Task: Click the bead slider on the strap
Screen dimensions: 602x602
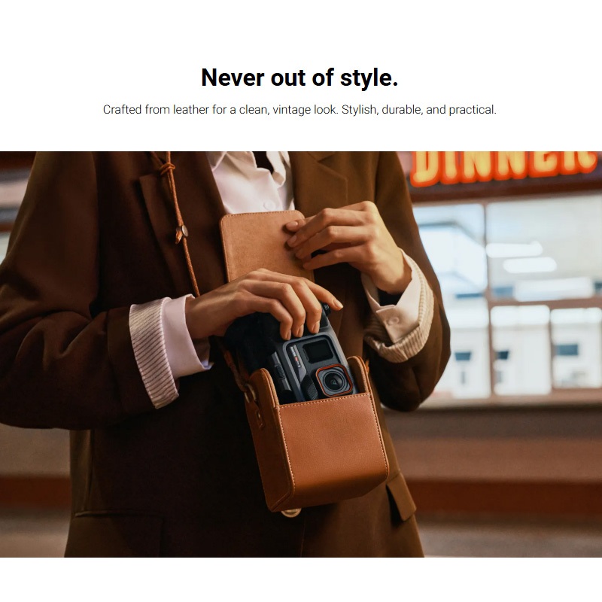Action: (181, 233)
